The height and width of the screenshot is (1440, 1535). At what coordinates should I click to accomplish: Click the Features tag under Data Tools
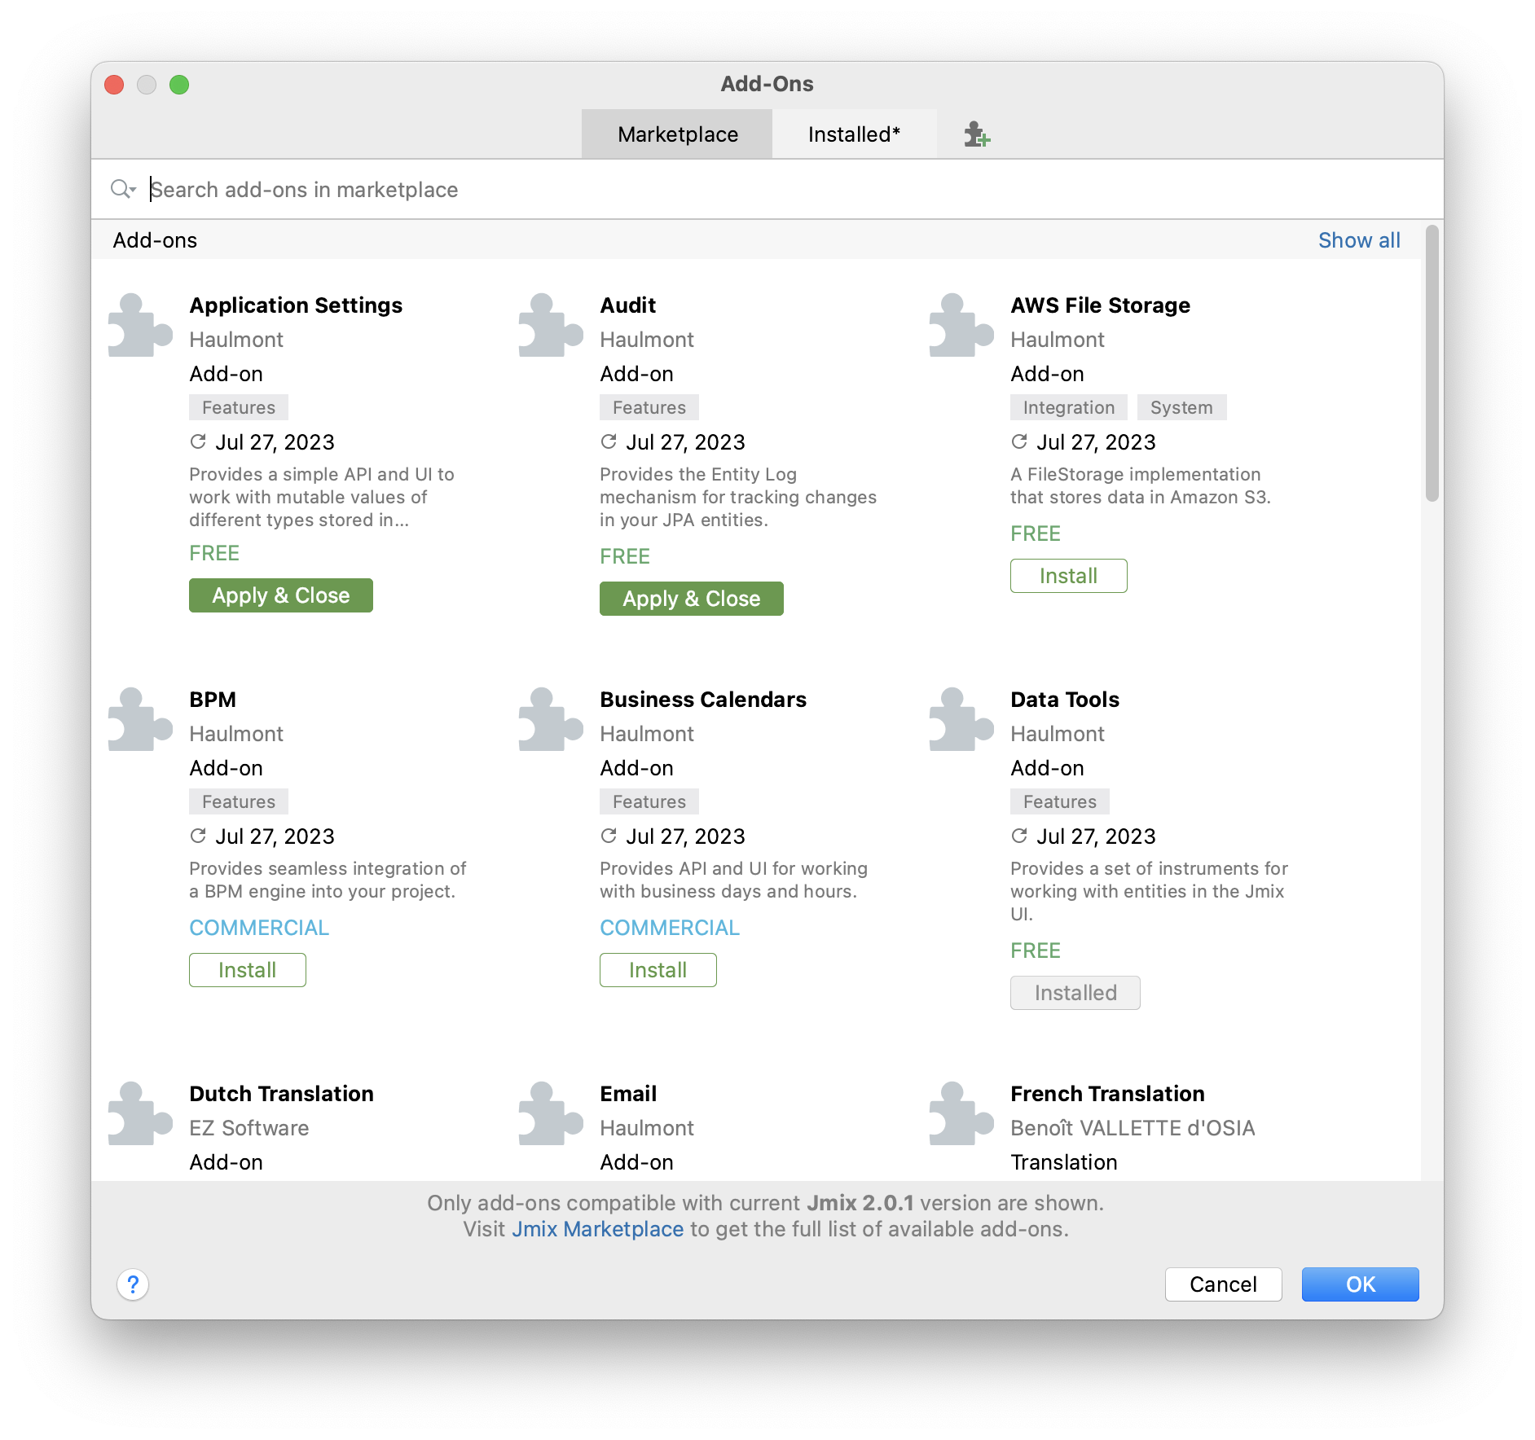coord(1060,801)
